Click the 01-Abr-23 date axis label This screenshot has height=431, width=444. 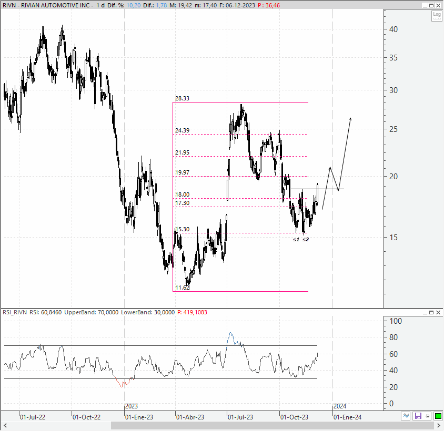(x=190, y=417)
